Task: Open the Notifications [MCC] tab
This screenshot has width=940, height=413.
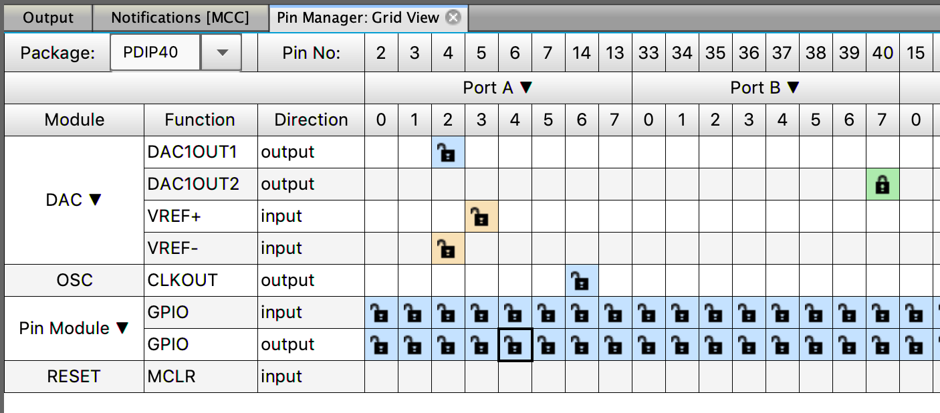Action: 180,17
